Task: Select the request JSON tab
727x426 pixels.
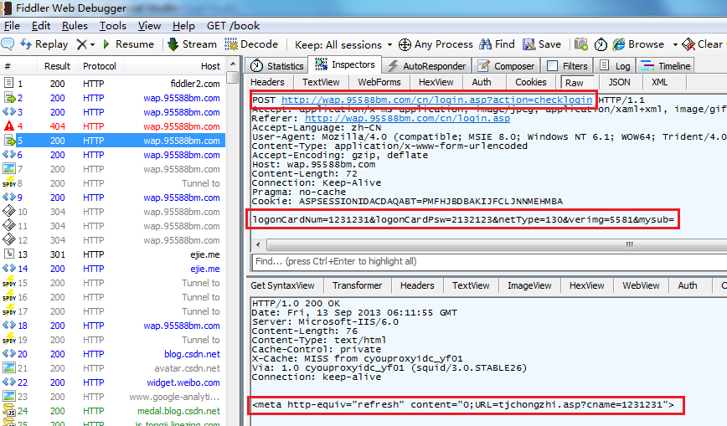Action: coord(620,82)
